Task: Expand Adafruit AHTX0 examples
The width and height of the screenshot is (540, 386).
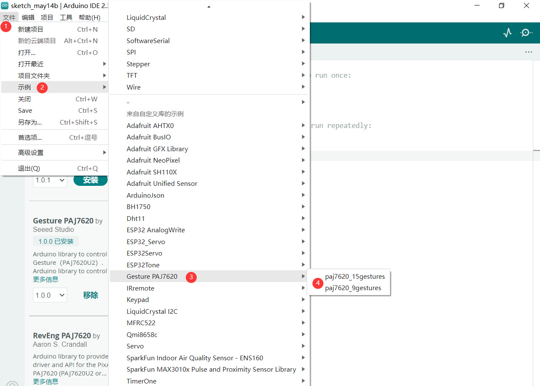Action: tap(209, 125)
